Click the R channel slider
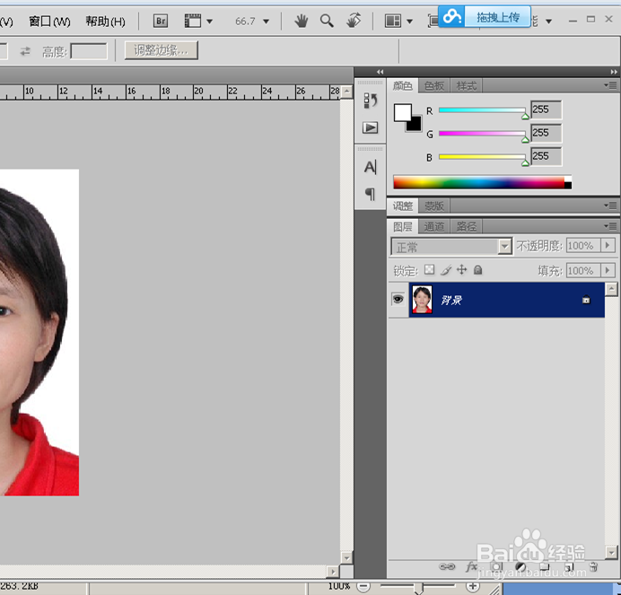The width and height of the screenshot is (621, 595). tap(482, 110)
